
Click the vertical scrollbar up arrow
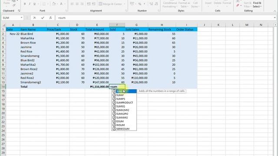275,25
